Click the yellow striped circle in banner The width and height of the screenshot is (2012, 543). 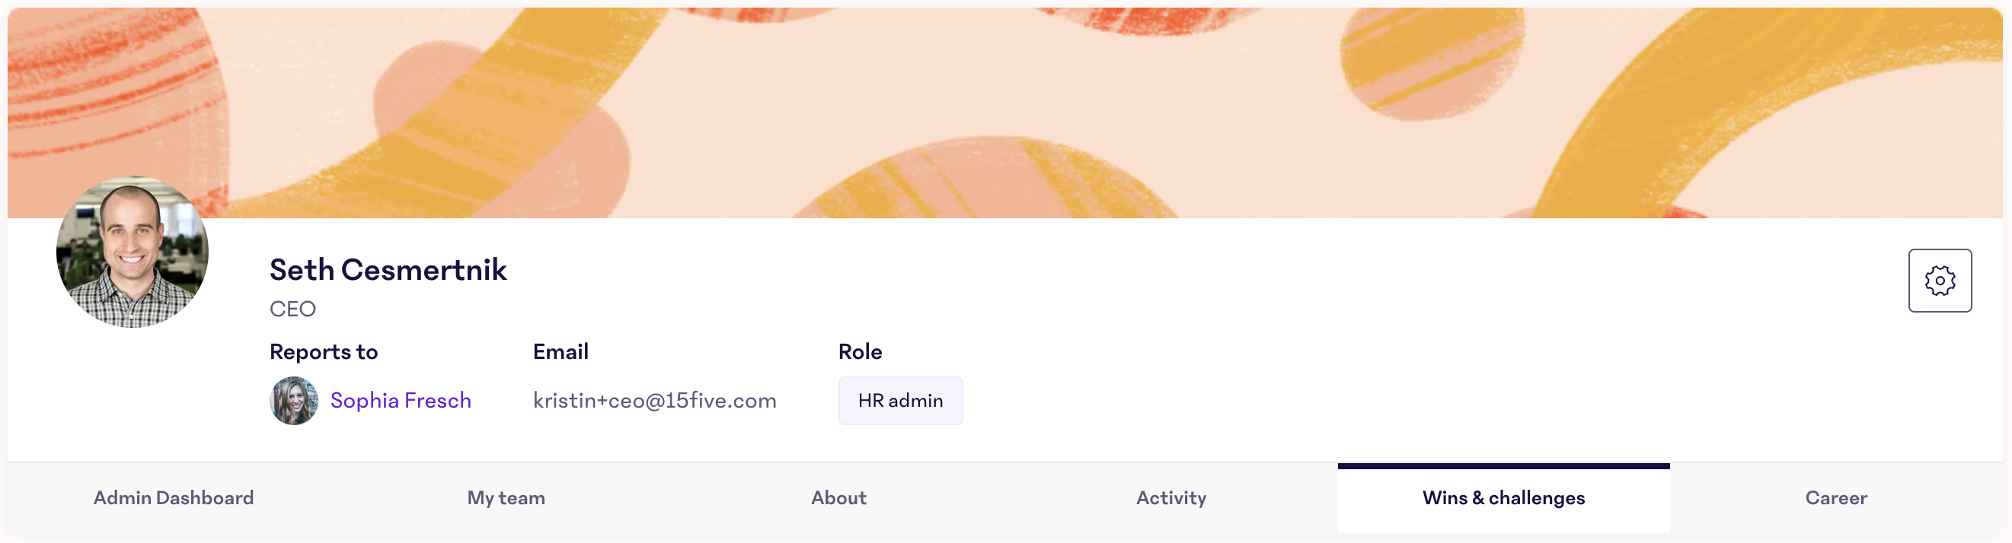tap(1432, 64)
